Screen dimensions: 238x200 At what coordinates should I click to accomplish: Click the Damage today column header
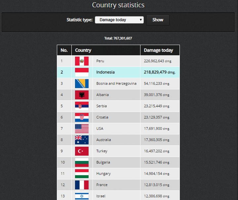[x=158, y=50]
